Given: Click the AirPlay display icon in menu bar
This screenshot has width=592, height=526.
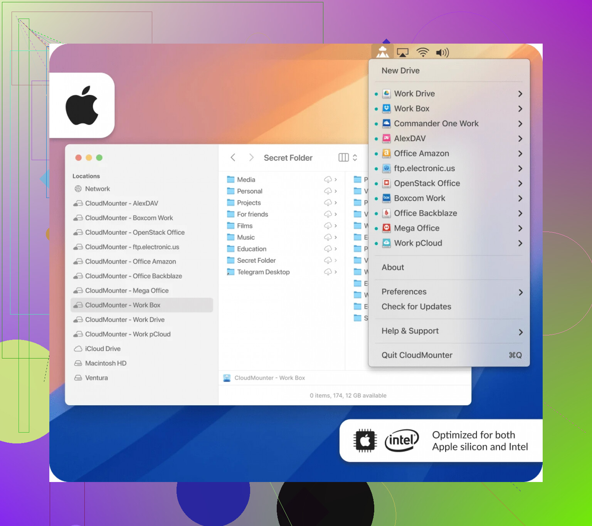Looking at the screenshot, I should (x=403, y=52).
